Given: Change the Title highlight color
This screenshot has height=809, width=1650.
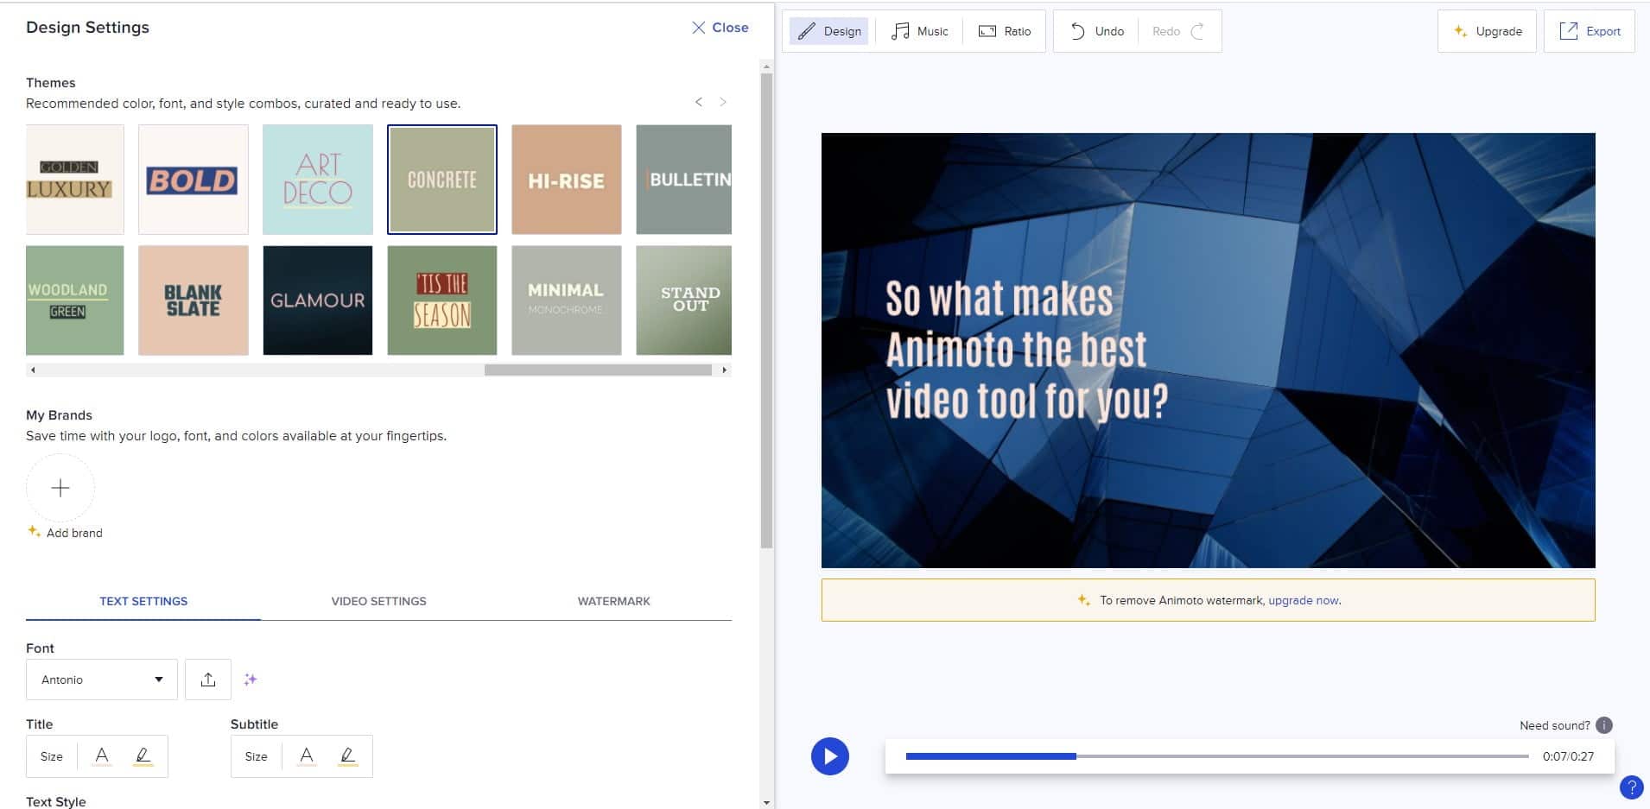Looking at the screenshot, I should [143, 756].
